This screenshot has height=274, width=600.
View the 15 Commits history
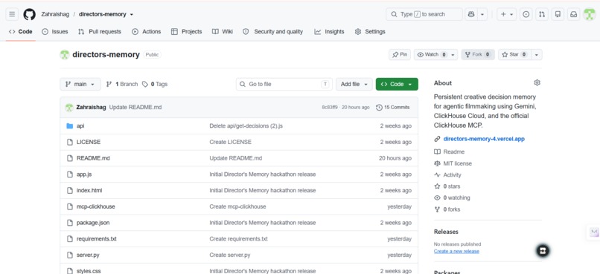[x=393, y=107]
